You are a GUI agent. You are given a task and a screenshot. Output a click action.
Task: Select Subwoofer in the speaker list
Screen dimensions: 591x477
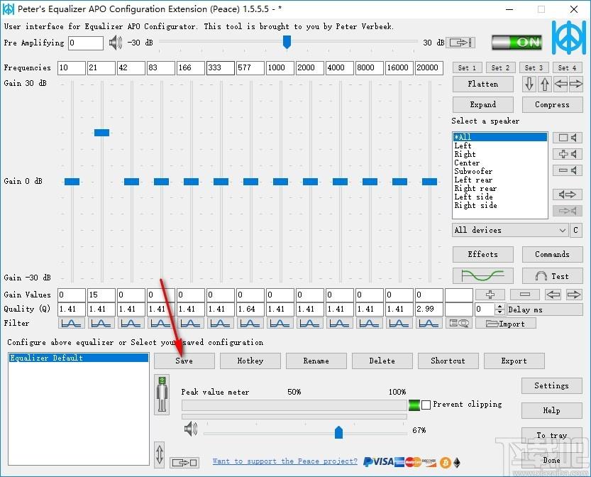click(x=499, y=171)
